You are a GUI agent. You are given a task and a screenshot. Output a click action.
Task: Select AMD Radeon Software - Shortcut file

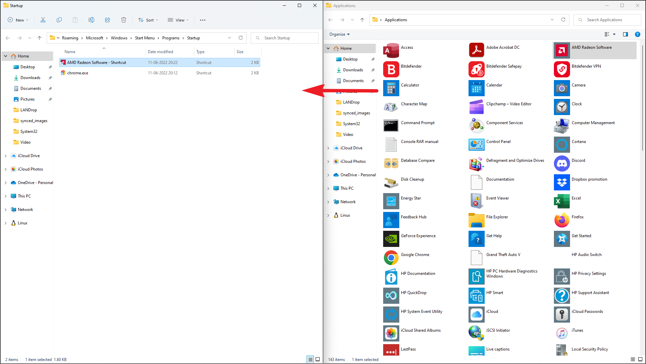click(160, 63)
